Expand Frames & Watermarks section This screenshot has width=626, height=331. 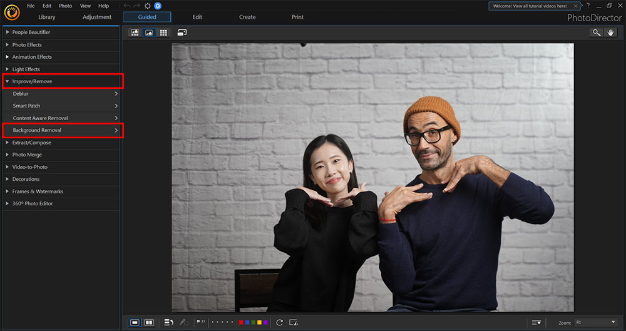(61, 191)
